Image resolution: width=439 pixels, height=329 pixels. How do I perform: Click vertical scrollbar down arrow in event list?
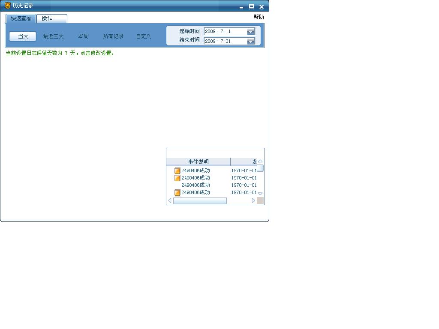(x=260, y=193)
